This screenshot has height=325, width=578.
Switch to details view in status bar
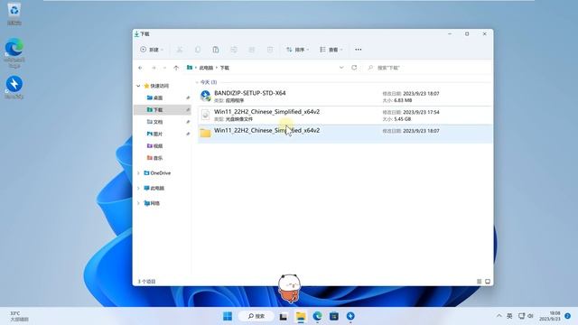(480, 282)
